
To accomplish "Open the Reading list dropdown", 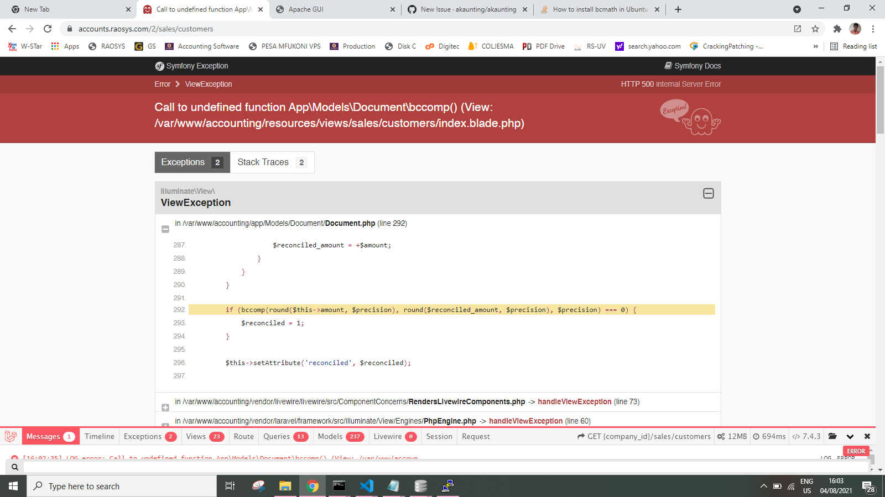I will (x=853, y=46).
